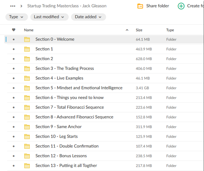Screen dimensions: 204x171
Task: Click Startup Trading Masterclass breadcrumb title
Action: click(x=66, y=6)
